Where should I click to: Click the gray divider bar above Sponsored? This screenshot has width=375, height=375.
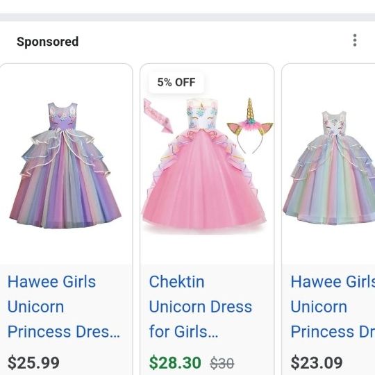[x=187, y=17]
